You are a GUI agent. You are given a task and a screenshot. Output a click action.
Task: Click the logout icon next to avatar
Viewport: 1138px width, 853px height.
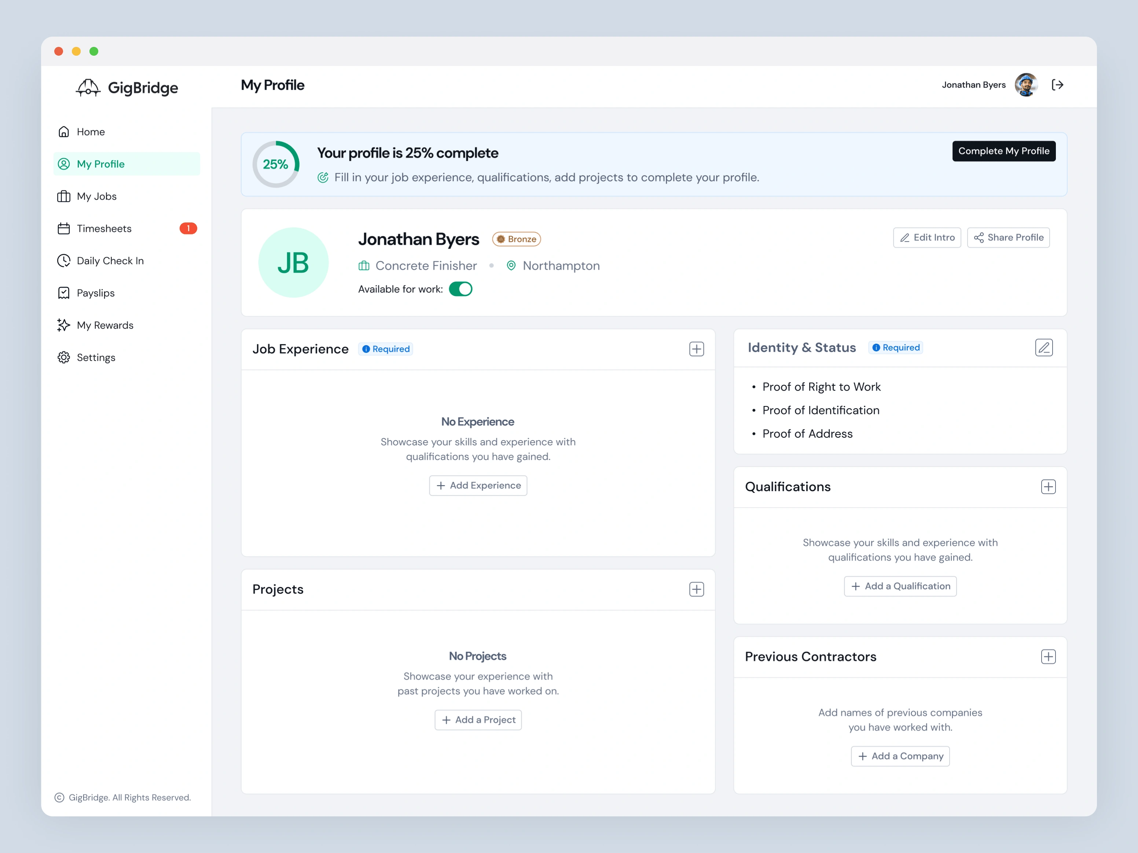tap(1057, 85)
